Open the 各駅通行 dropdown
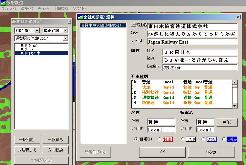This screenshot has width=246, height=165. [37, 31]
